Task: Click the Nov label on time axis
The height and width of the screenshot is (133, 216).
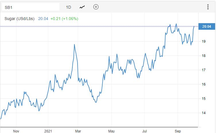Action: [x=16, y=131]
